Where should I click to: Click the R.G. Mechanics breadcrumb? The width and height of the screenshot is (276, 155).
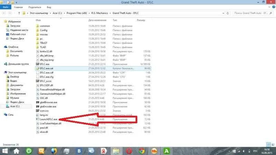click(99, 13)
